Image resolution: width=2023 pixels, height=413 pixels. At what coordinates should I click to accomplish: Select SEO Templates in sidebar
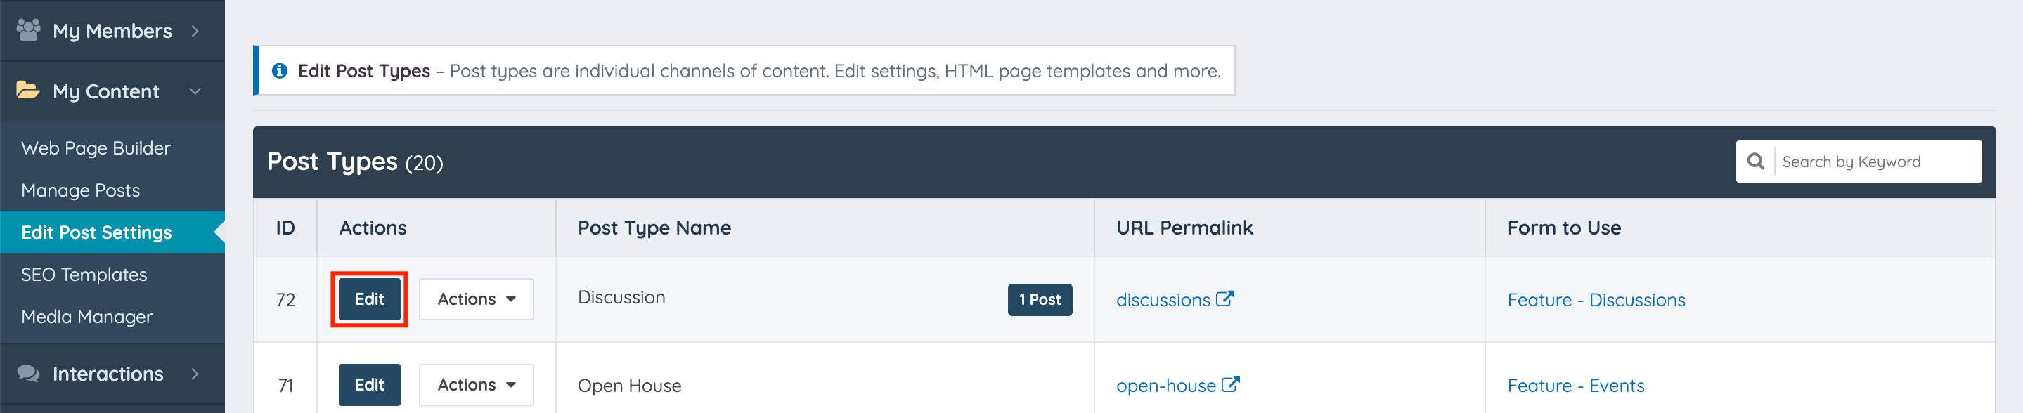(84, 275)
